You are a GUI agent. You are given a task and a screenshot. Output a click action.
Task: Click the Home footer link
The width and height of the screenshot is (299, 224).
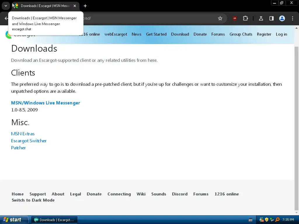pos(18,194)
